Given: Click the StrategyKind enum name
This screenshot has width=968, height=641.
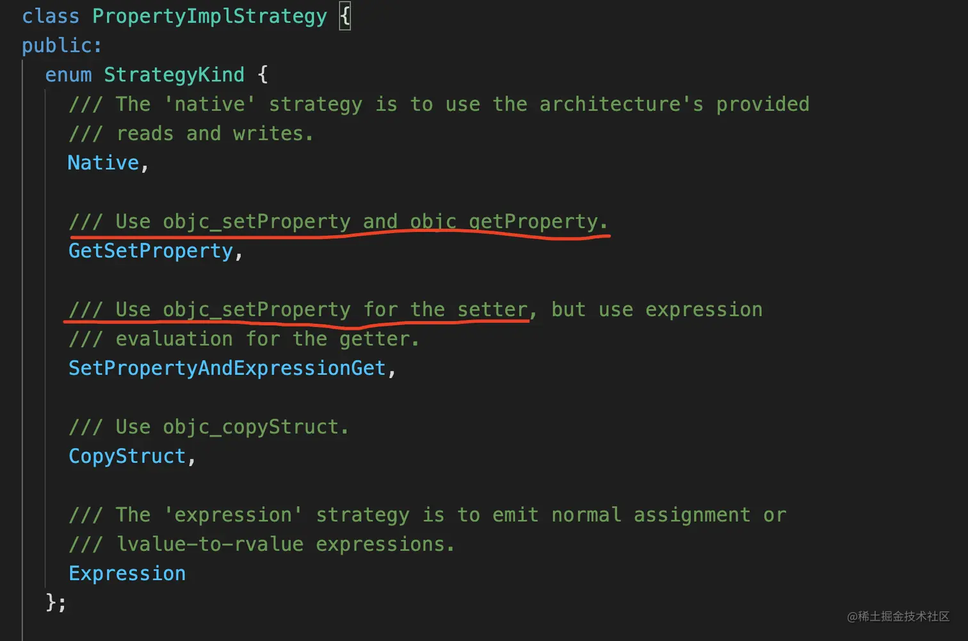Looking at the screenshot, I should point(173,75).
